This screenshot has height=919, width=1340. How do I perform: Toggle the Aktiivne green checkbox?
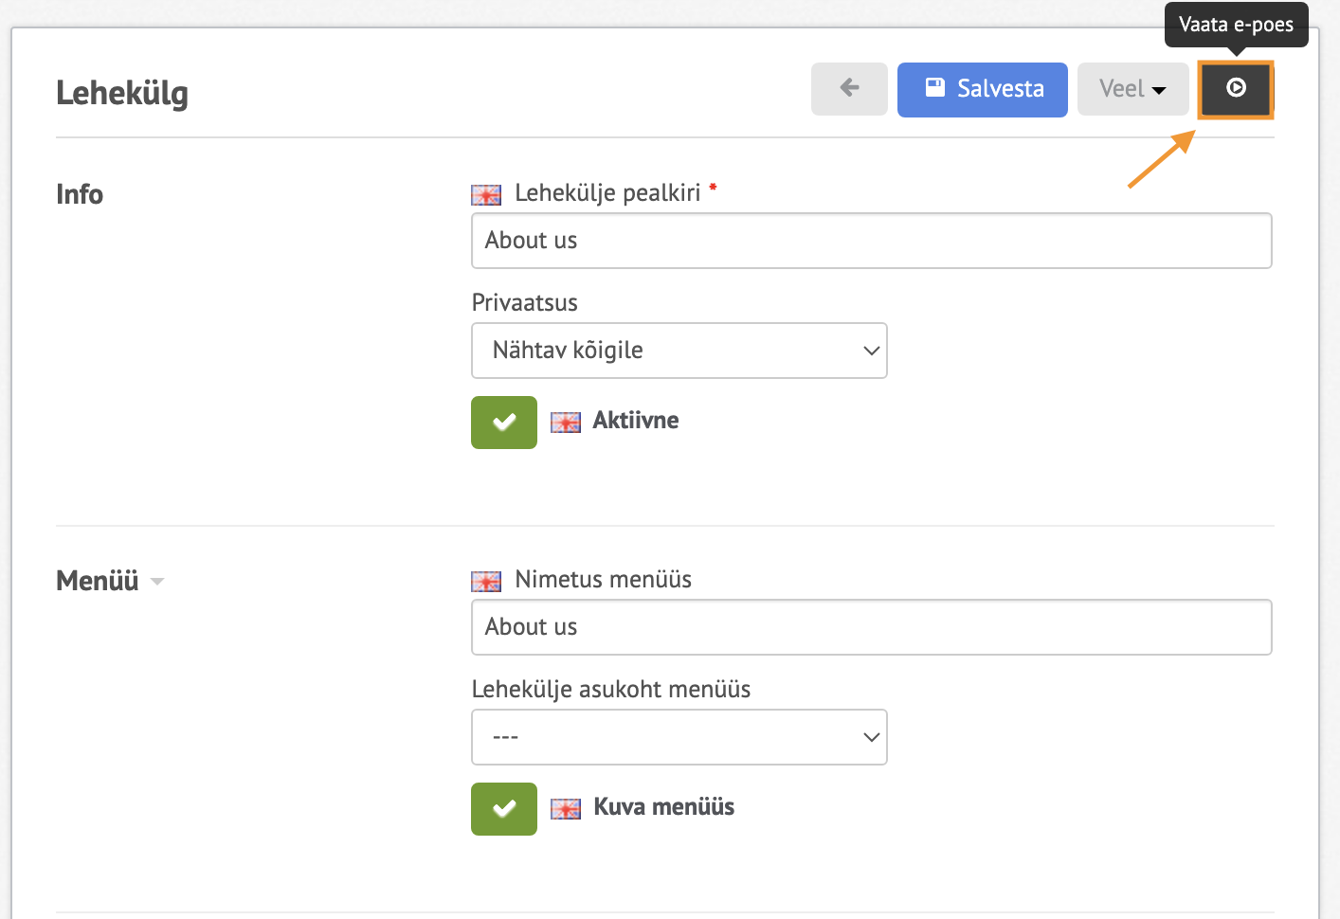click(x=504, y=423)
